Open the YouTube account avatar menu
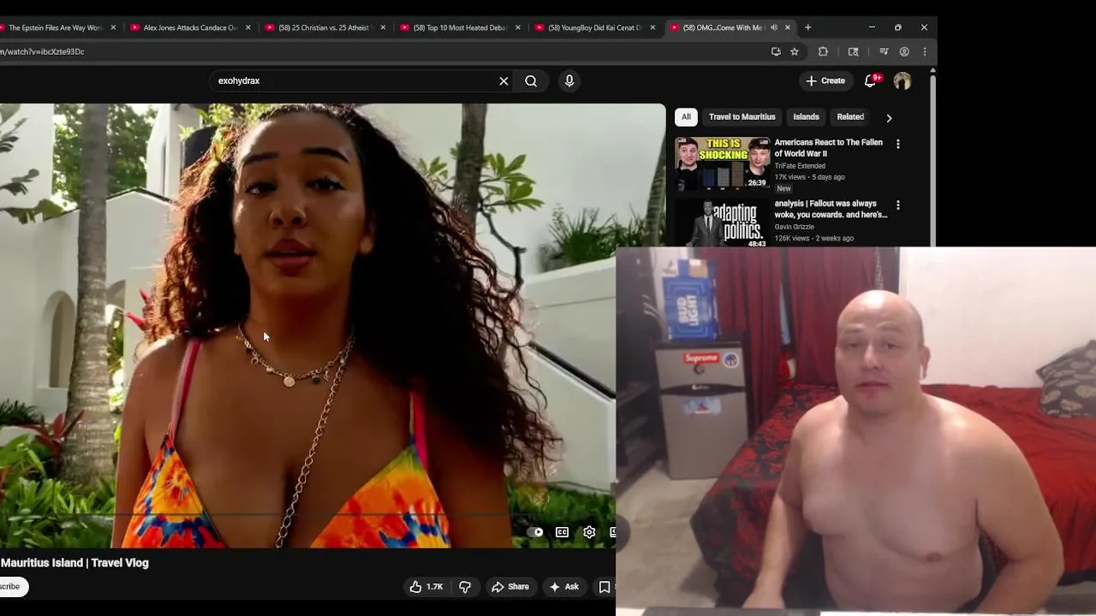1096x616 pixels. point(902,81)
